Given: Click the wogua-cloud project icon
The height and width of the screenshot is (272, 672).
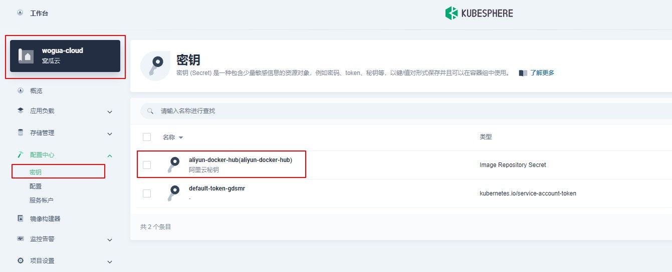Looking at the screenshot, I should (x=26, y=56).
